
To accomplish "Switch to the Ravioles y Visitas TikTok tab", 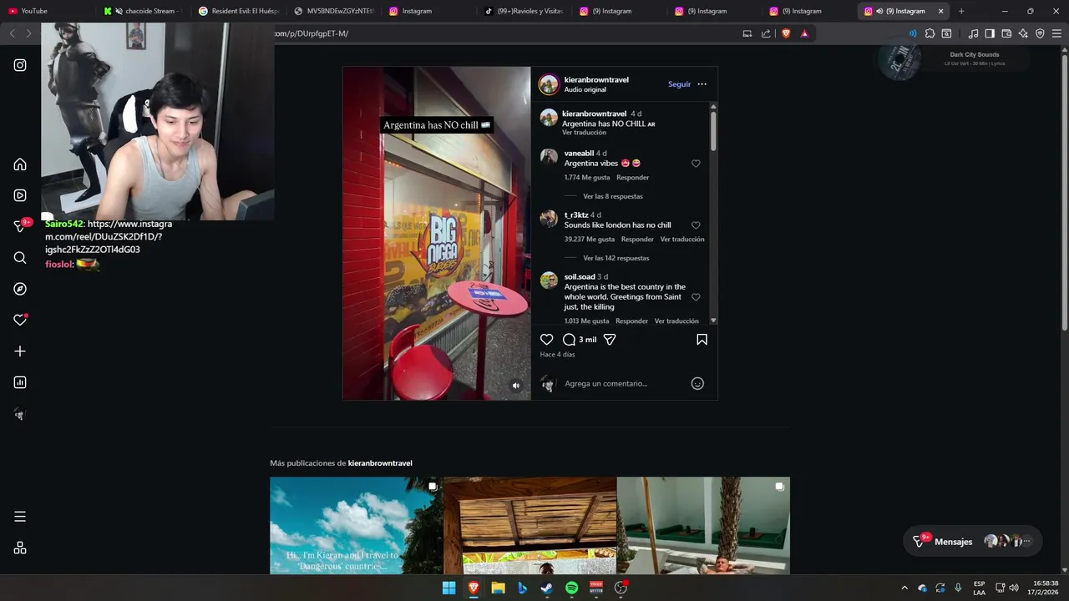I will pos(524,11).
